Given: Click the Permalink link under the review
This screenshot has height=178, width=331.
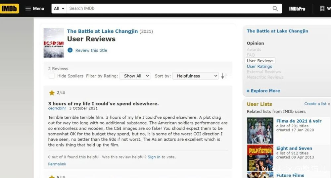Looking at the screenshot, I should pyautogui.click(x=57, y=164).
